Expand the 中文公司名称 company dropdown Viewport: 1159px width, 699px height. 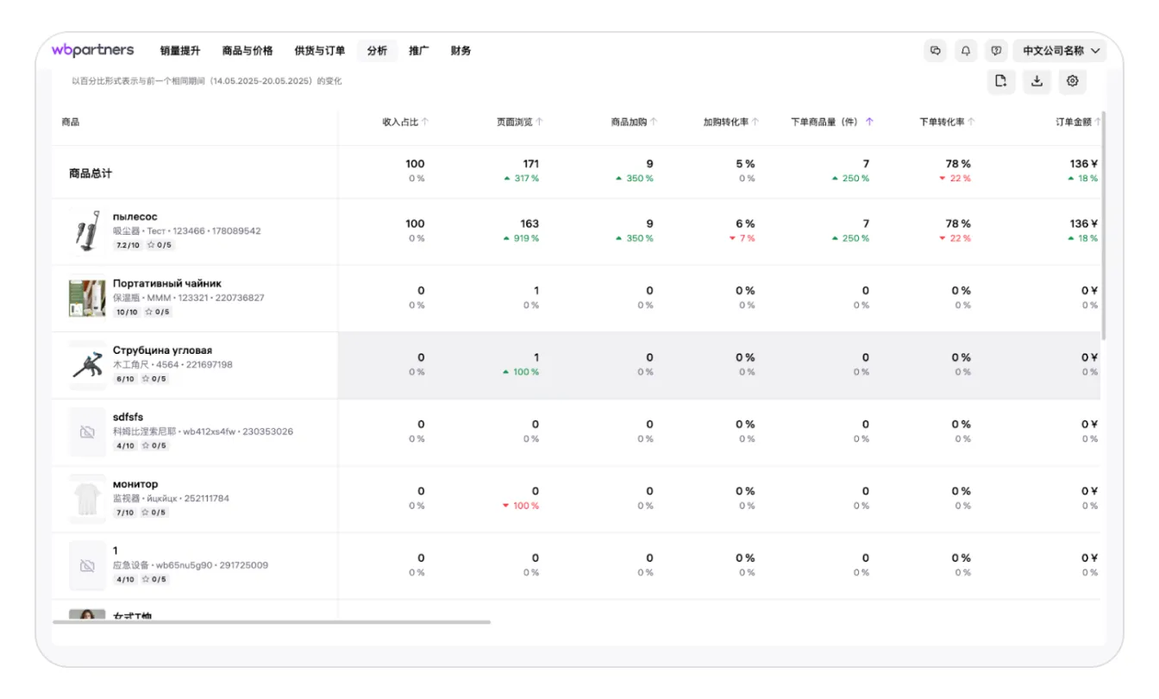tap(1061, 51)
